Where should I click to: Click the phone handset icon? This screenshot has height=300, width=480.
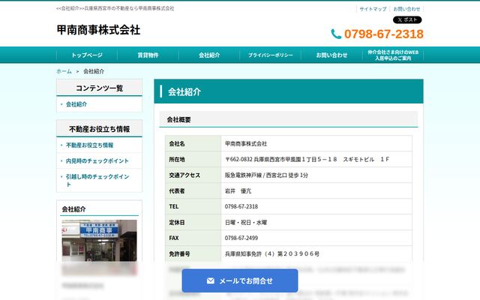click(x=336, y=34)
